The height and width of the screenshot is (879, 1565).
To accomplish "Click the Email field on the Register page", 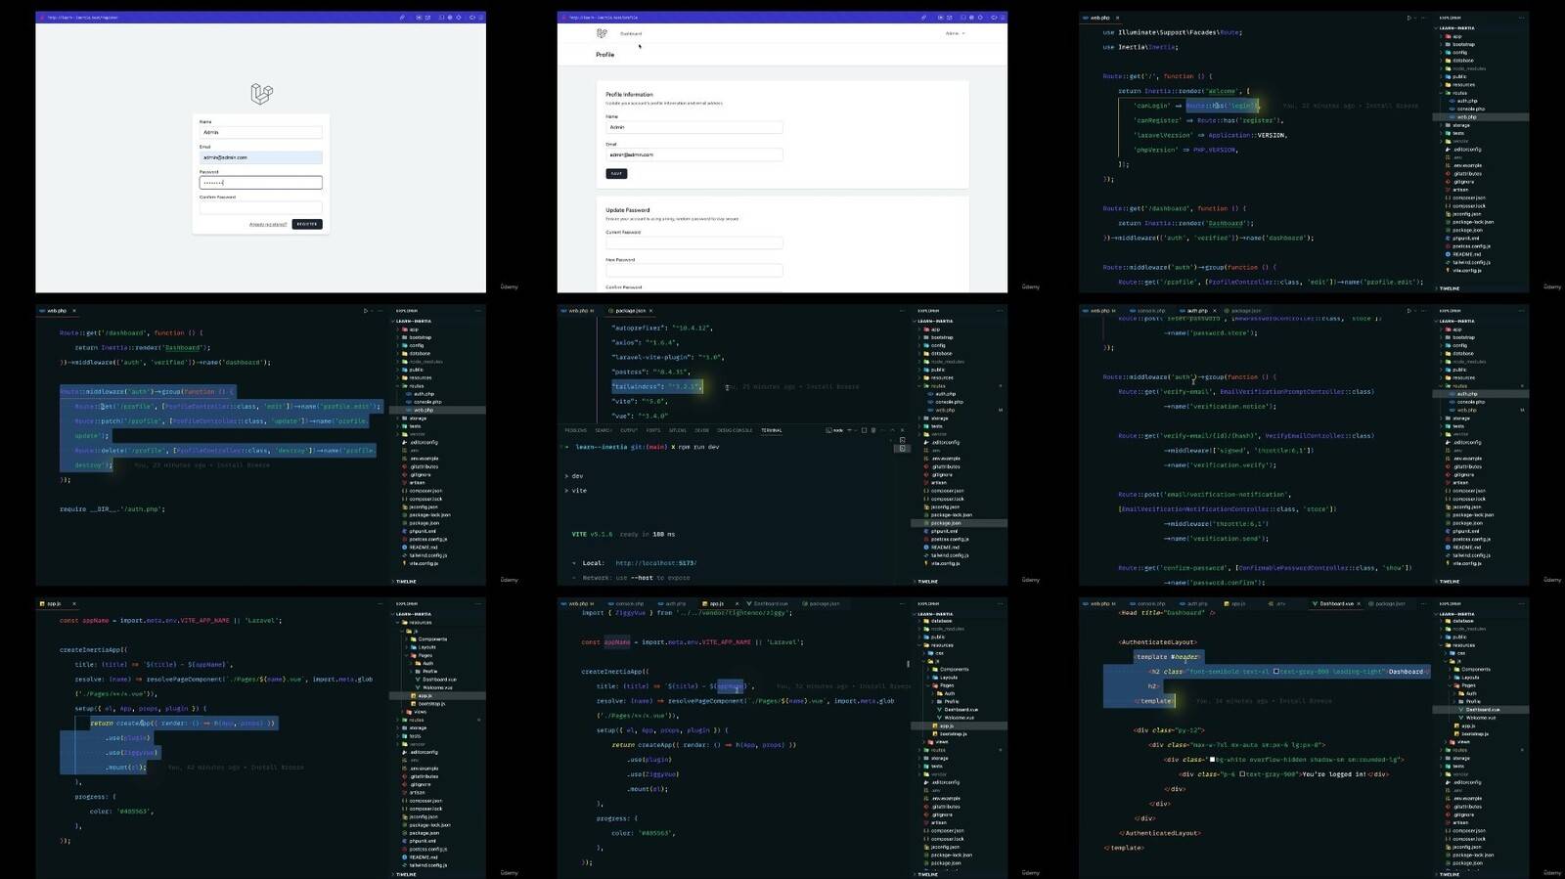I will tap(260, 157).
